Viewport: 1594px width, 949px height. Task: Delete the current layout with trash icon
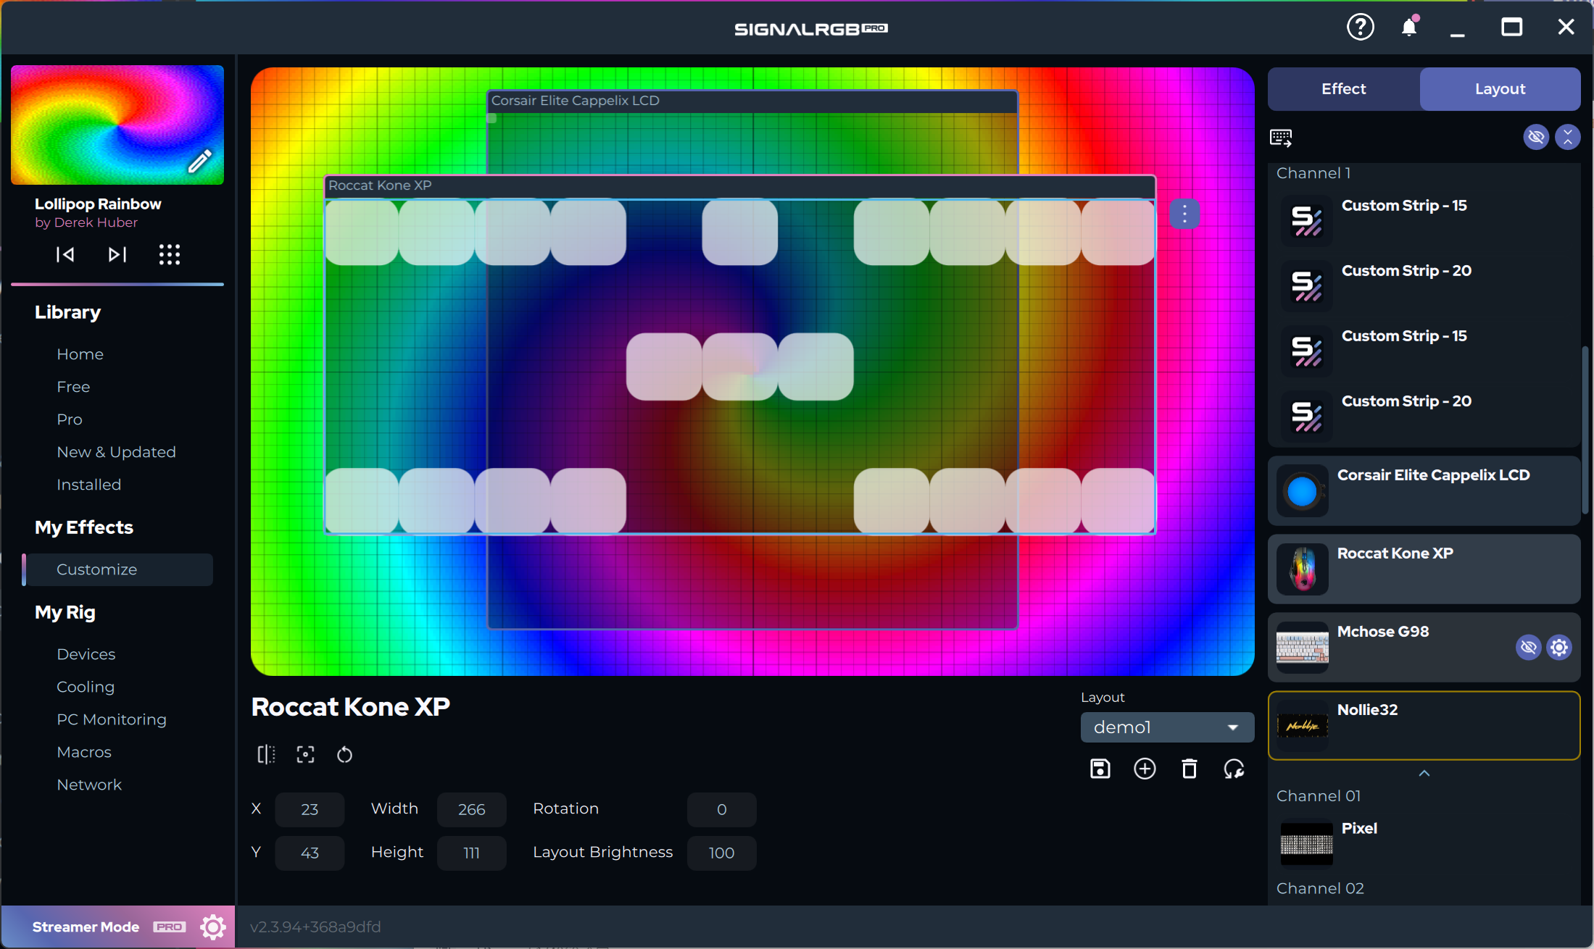click(x=1190, y=769)
